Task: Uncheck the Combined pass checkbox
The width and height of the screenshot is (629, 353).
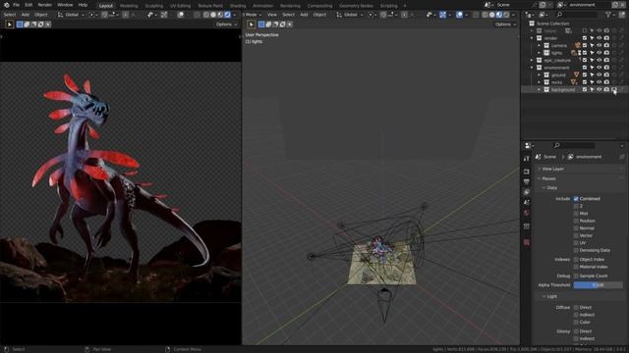Action: 576,198
